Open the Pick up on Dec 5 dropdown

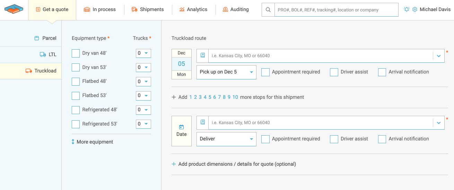coord(226,72)
